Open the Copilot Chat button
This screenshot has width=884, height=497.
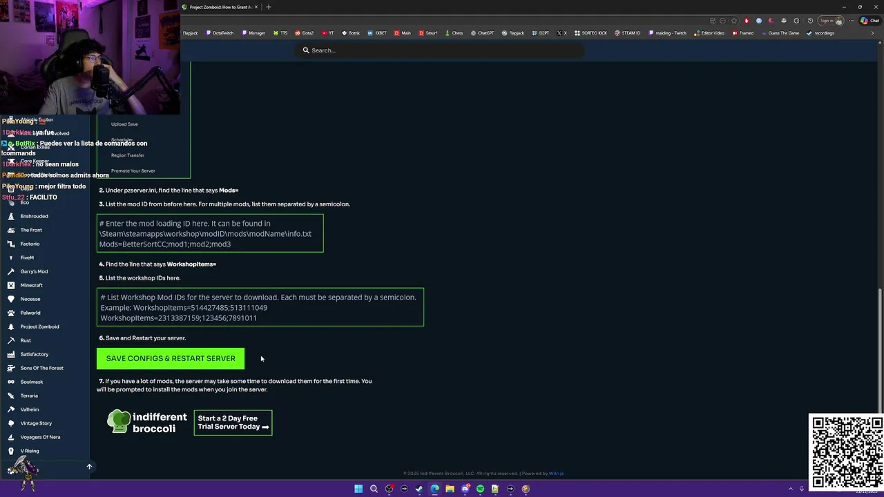(x=869, y=21)
